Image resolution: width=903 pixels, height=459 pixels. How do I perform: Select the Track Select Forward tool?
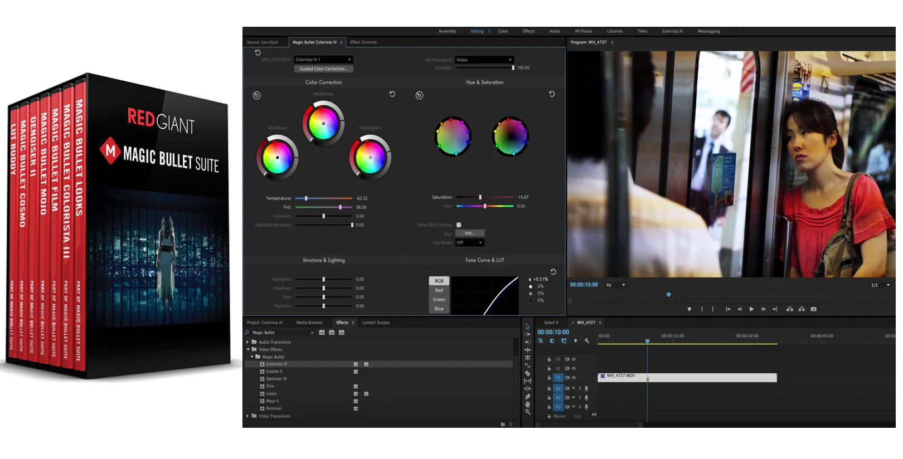coord(527,334)
